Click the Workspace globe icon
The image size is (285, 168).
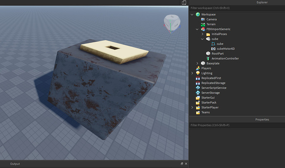tap(197, 14)
